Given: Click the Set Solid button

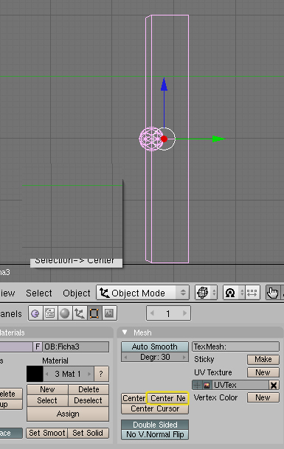Looking at the screenshot, I should pos(88,433).
